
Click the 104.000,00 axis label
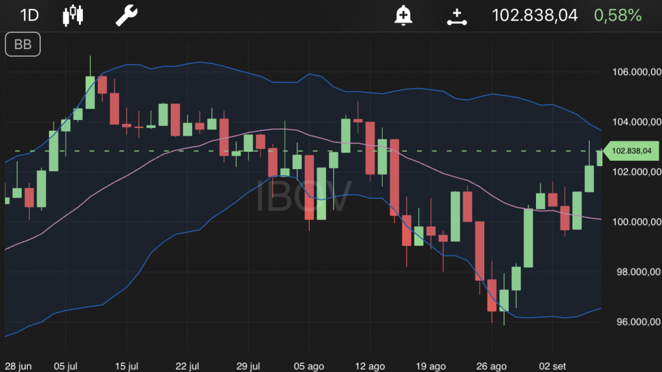tap(637, 122)
